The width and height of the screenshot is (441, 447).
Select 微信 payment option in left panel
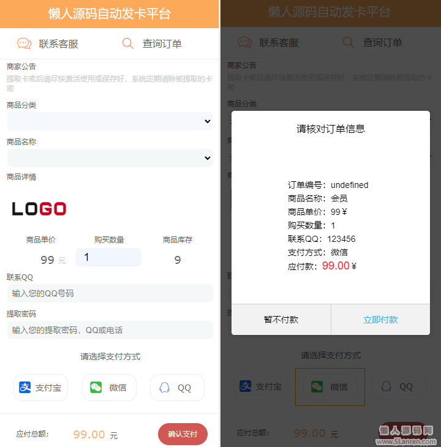point(109,388)
